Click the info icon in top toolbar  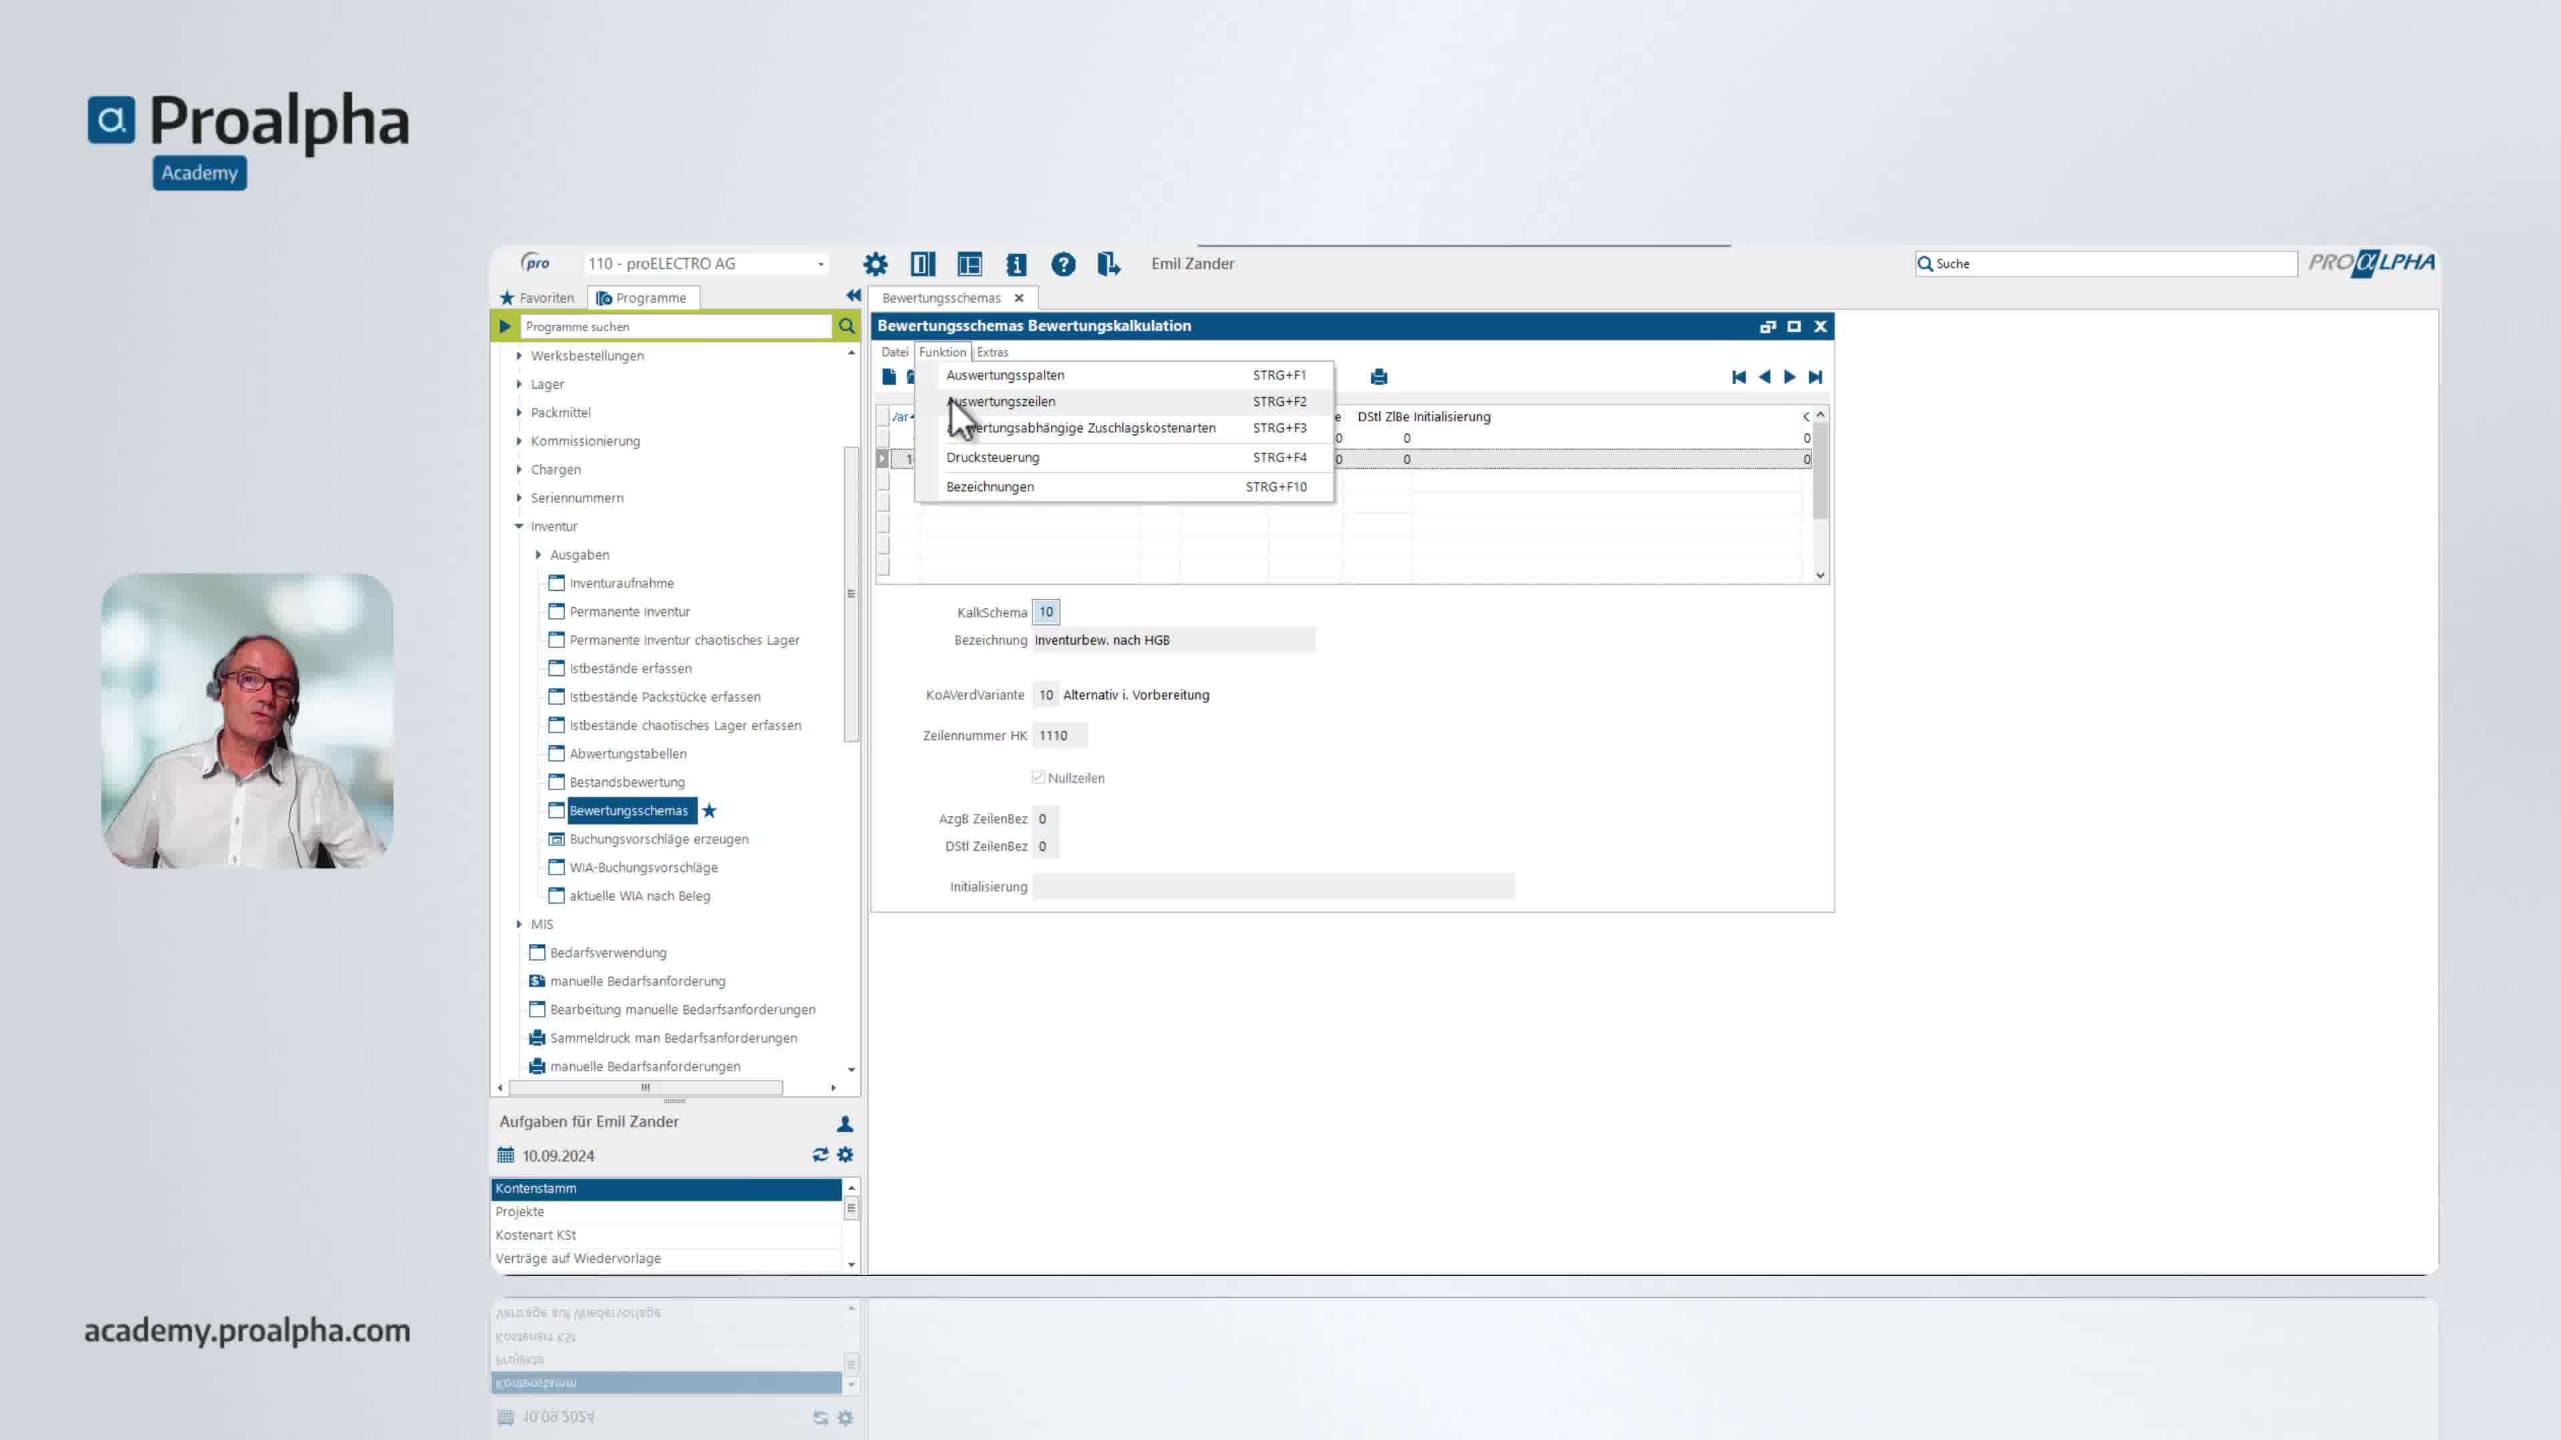pos(1015,265)
